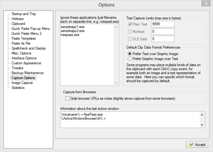This screenshot has height=152, width=213.
Task: Select Prefer Text over Graphic Image
Action: click(130, 54)
